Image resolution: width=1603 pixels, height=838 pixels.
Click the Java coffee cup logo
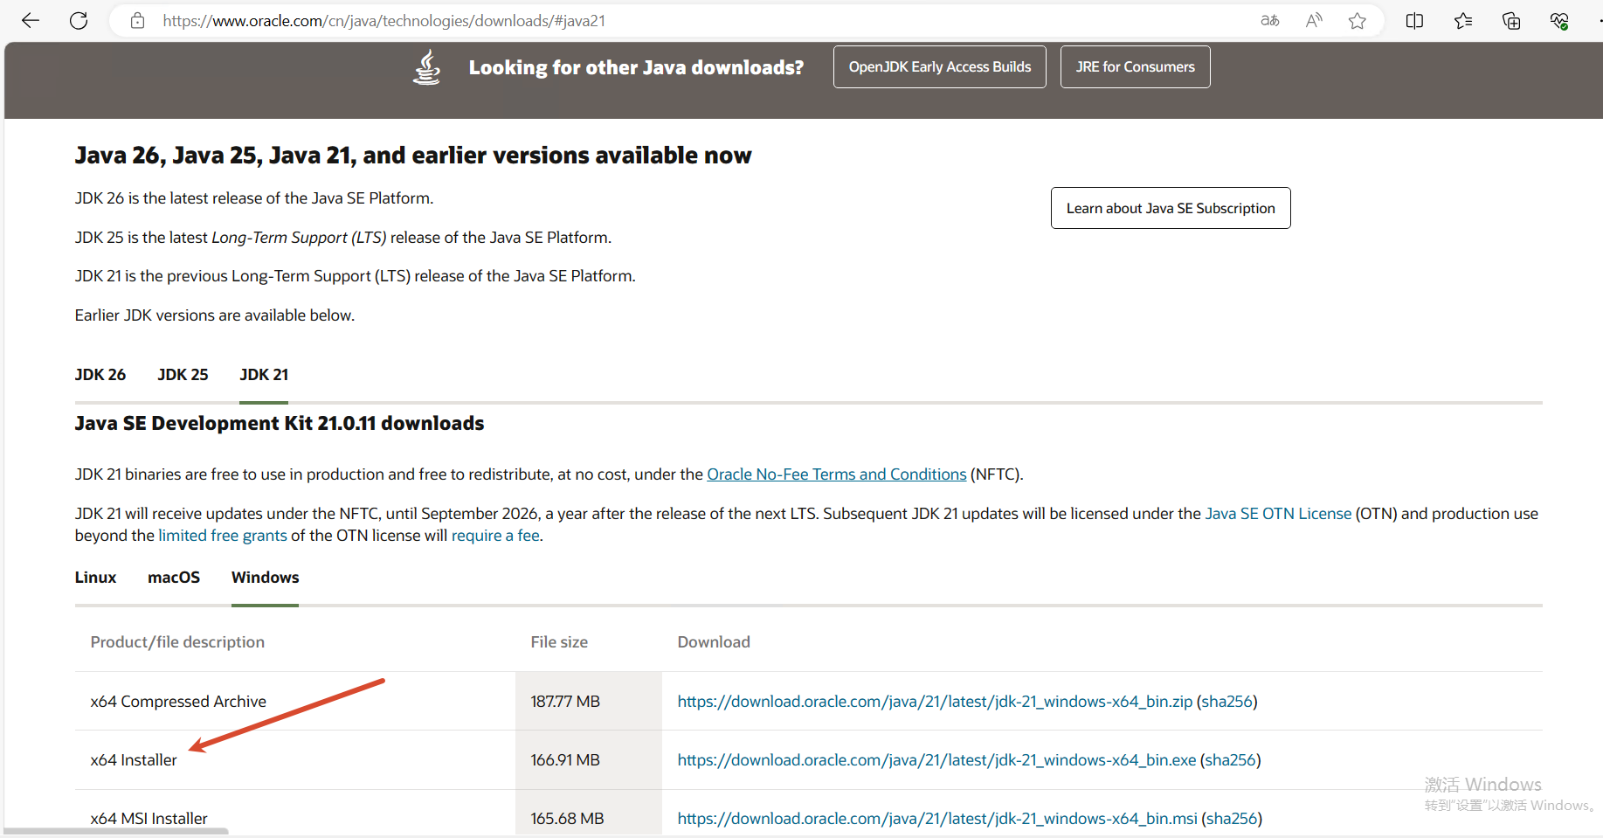(x=426, y=67)
